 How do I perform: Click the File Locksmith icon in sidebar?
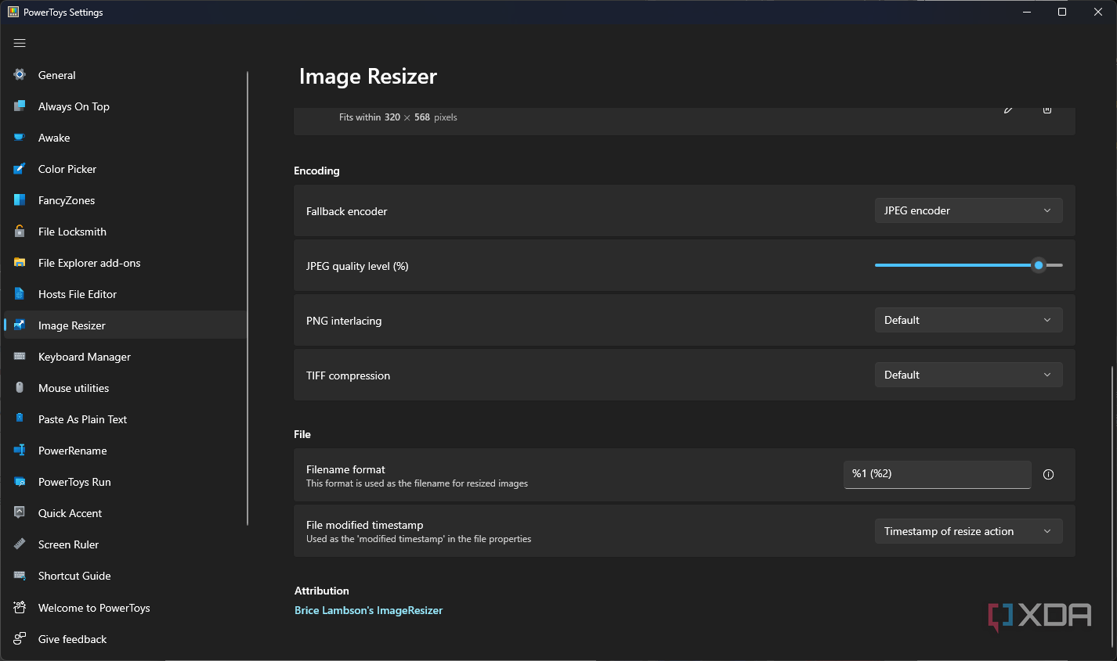tap(18, 231)
